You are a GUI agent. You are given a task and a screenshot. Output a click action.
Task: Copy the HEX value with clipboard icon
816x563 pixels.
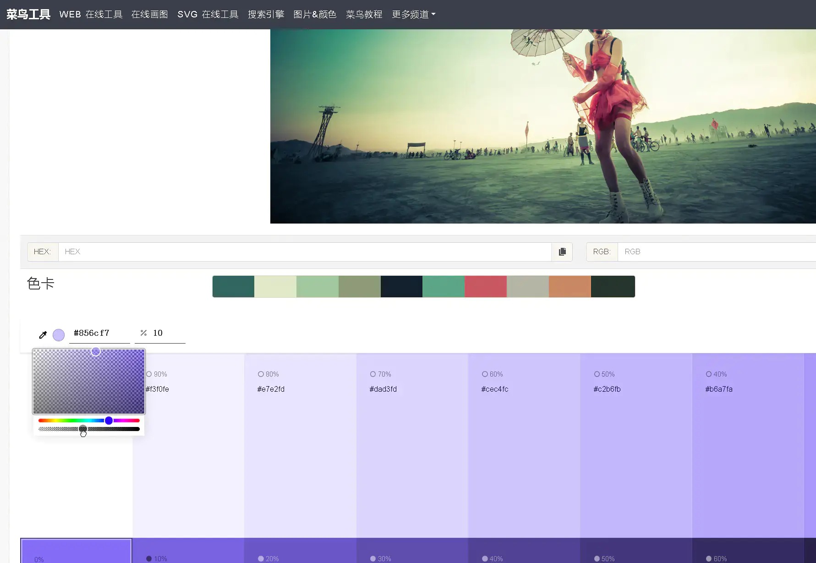(562, 251)
